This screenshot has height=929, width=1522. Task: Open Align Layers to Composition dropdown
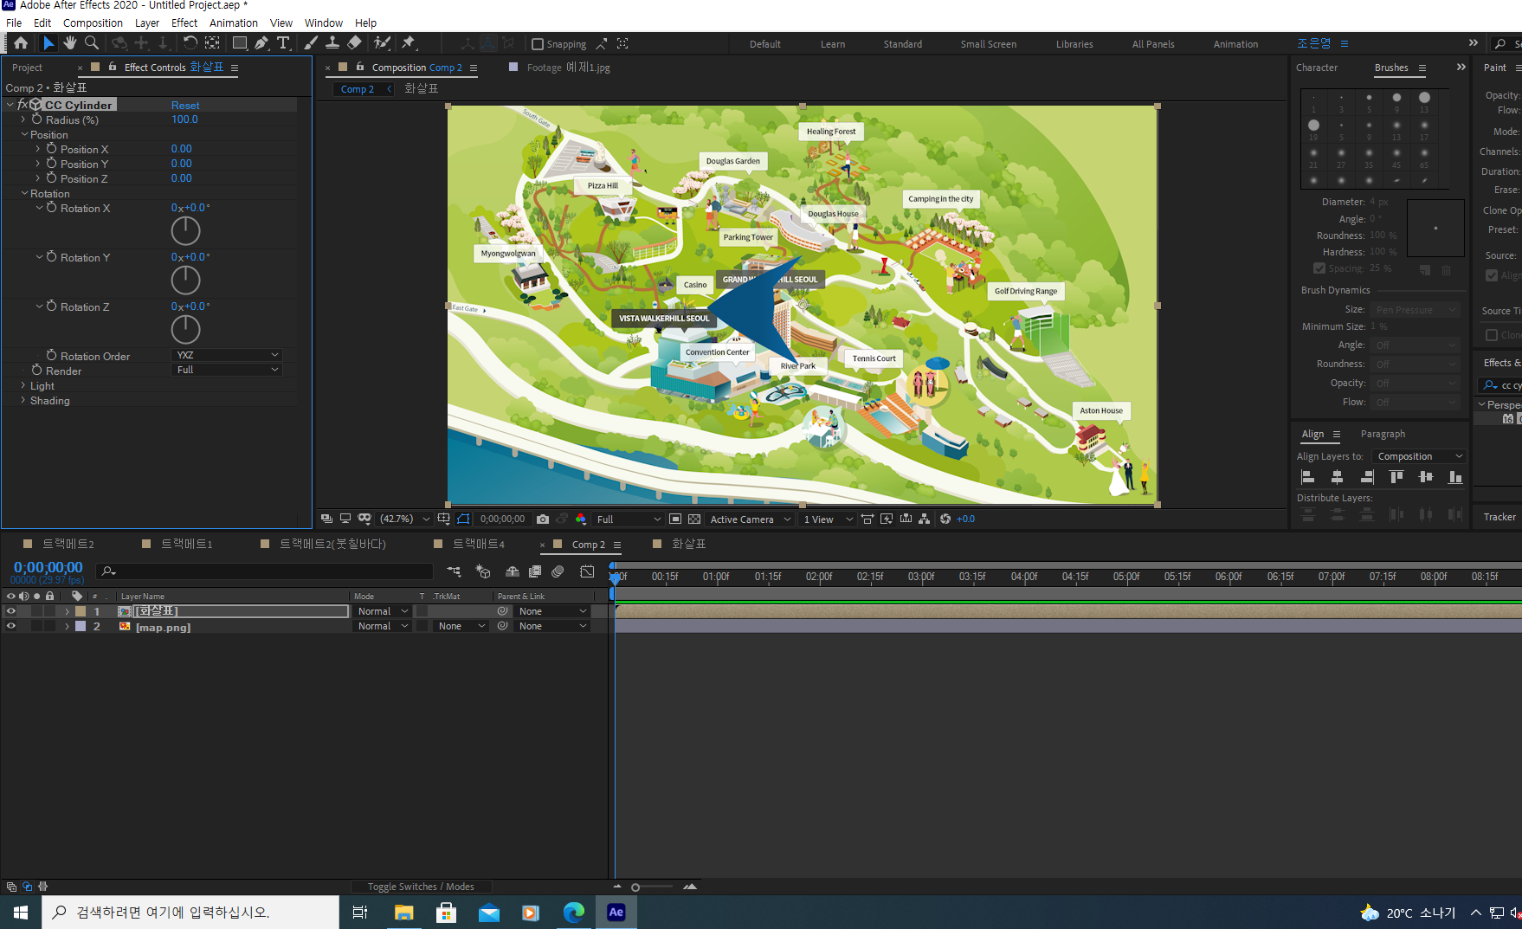1420,456
